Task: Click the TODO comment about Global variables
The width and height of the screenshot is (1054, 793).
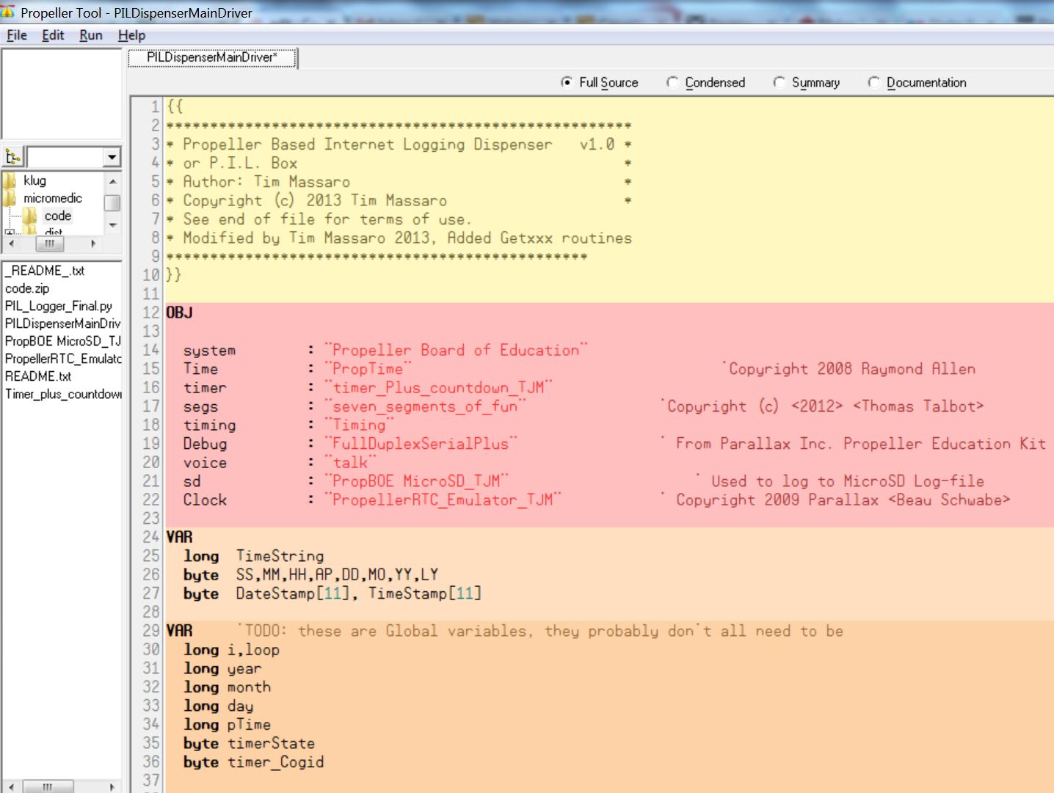Action: tap(540, 631)
